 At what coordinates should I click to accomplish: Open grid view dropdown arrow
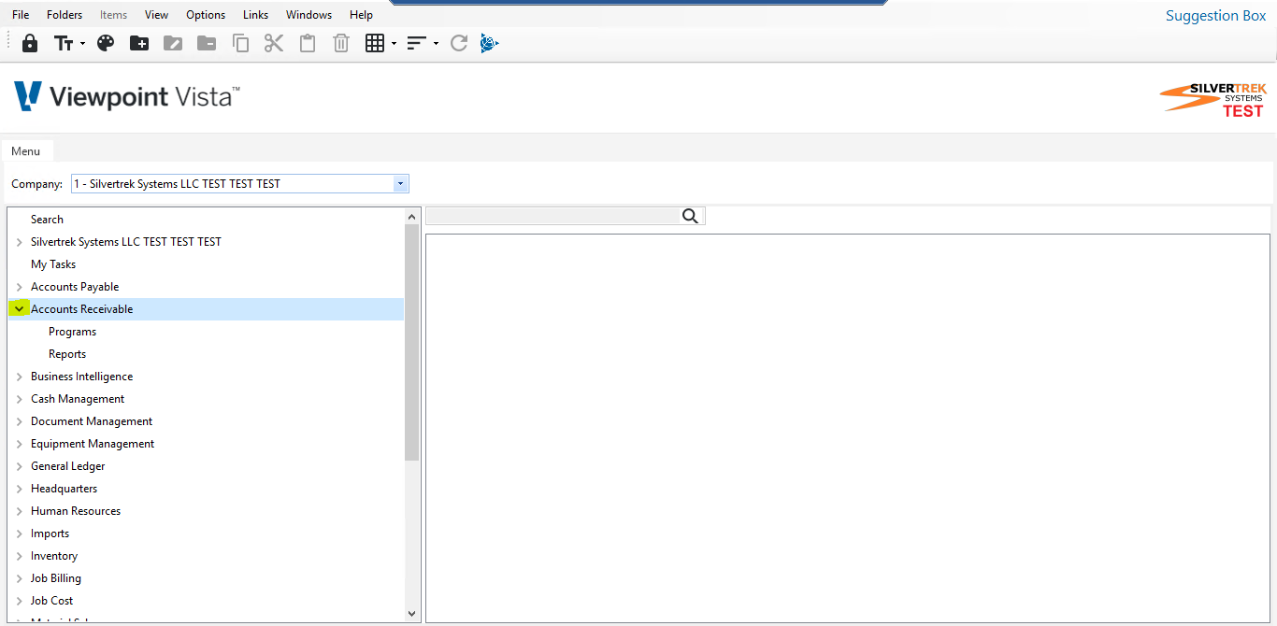tap(395, 44)
